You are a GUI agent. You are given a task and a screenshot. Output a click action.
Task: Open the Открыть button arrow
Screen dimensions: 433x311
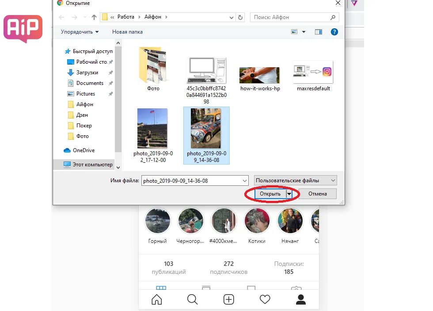click(x=289, y=194)
